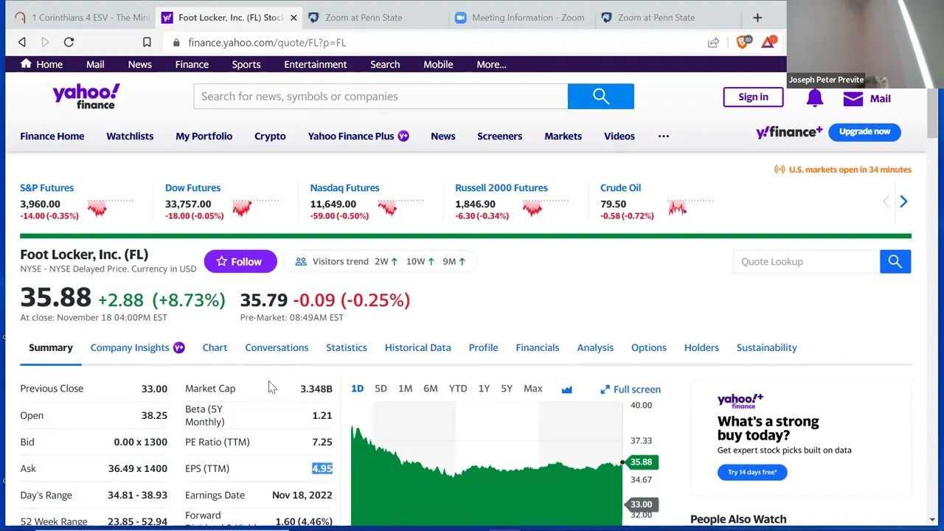The image size is (944, 531).
Task: Open More... dropdown in Yahoo bar
Action: pos(491,64)
